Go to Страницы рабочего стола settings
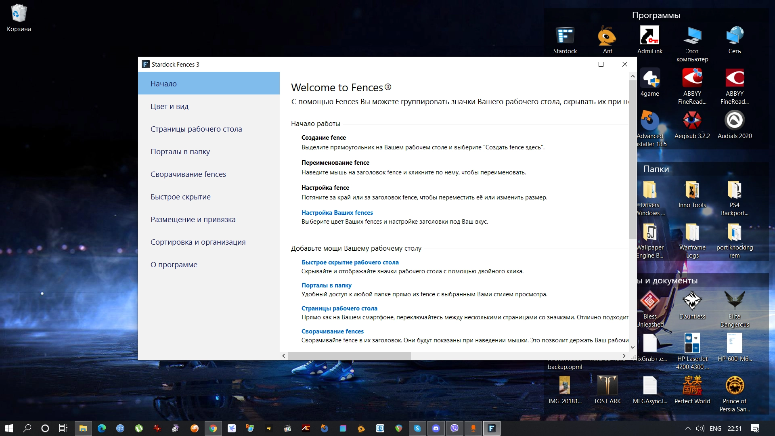Screen dimensions: 775x436 pos(209,129)
